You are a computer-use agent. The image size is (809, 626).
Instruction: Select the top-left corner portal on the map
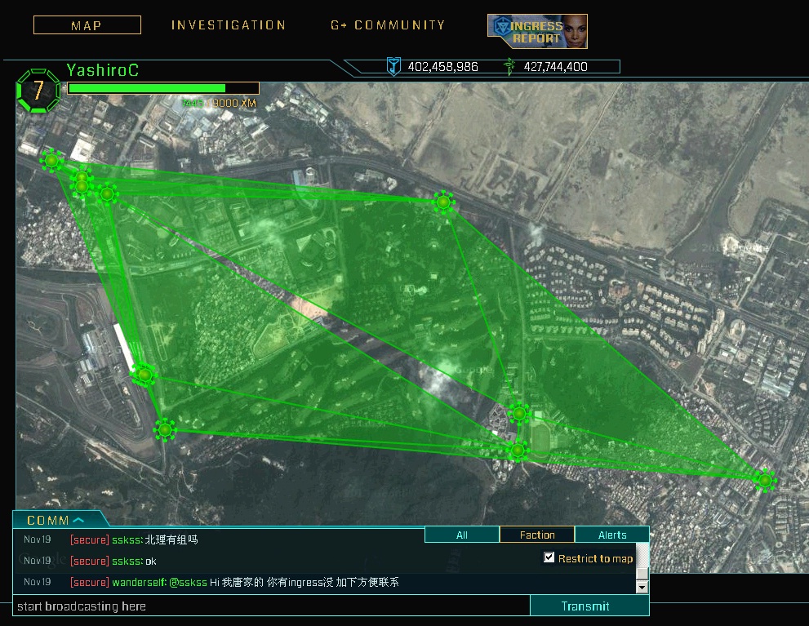[51, 161]
